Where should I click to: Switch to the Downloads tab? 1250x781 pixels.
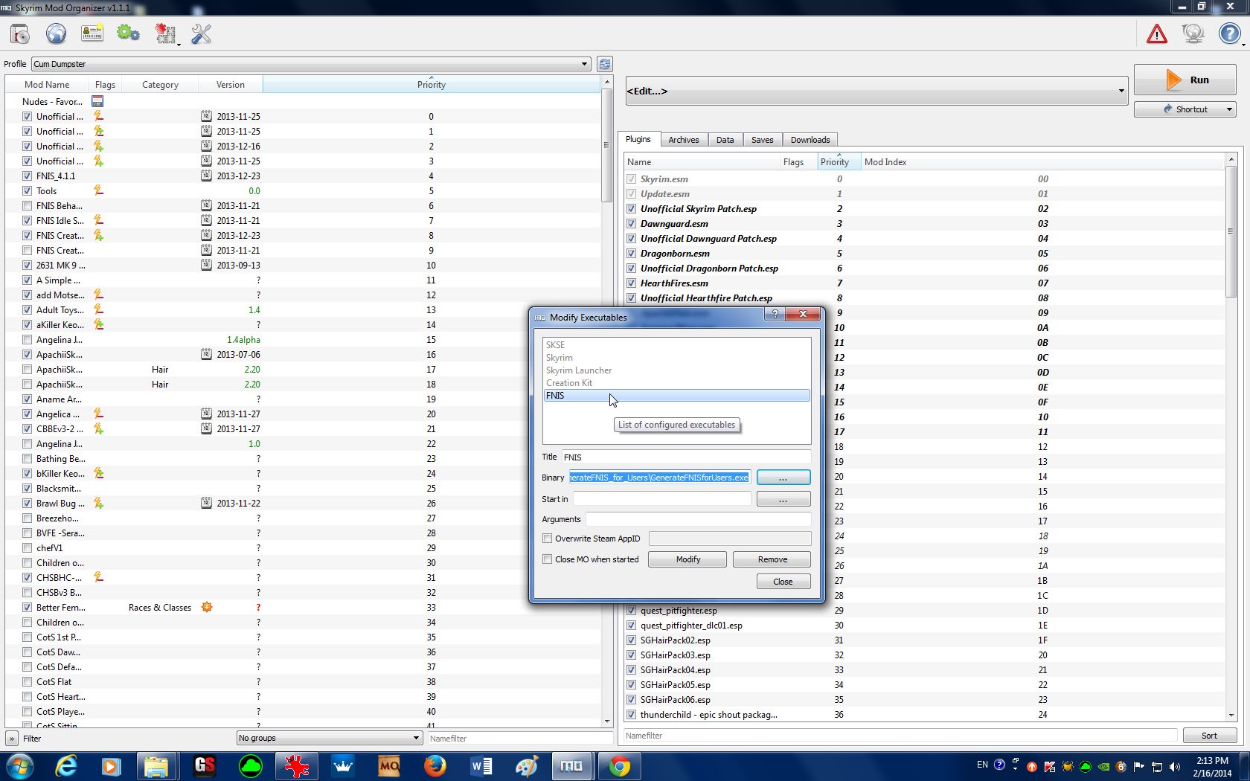(810, 140)
